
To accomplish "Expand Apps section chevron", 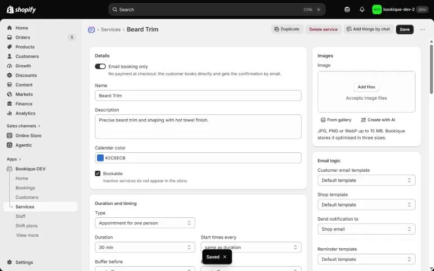I will point(20,159).
